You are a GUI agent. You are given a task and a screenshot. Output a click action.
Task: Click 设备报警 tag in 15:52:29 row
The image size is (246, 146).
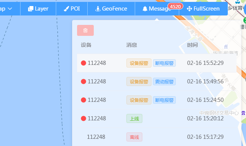[x=139, y=63]
